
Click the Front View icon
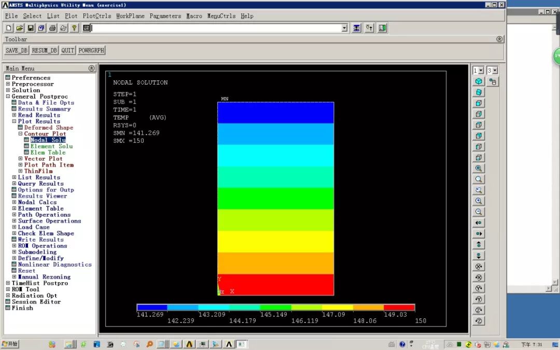pyautogui.click(x=478, y=104)
